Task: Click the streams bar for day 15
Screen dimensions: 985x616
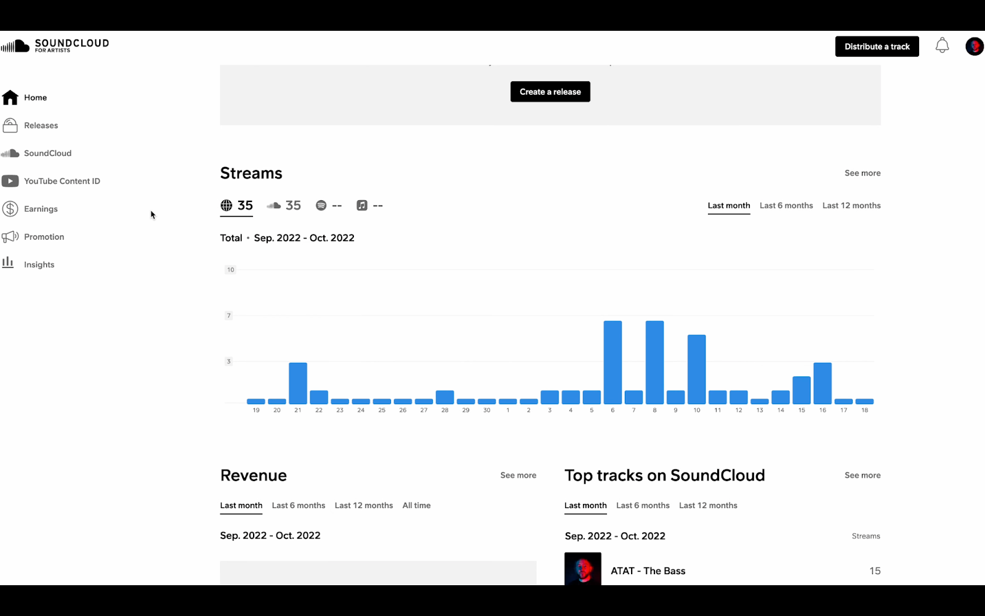Action: pyautogui.click(x=802, y=390)
